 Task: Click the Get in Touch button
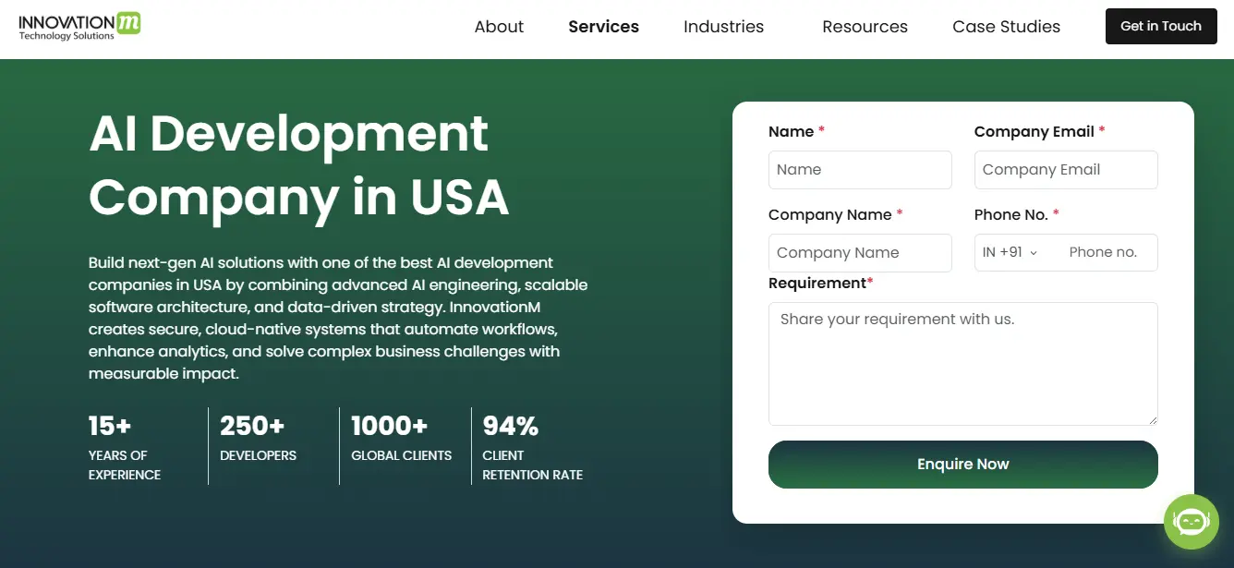click(1161, 26)
